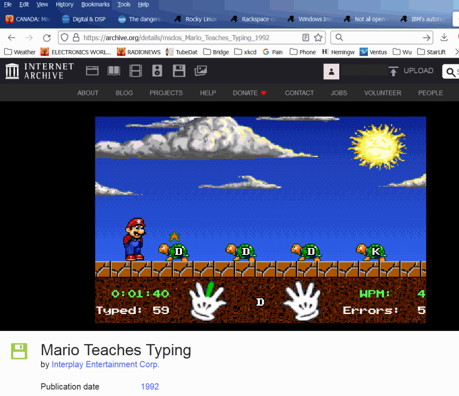Go to the CONTACT page
459x396 pixels.
(x=299, y=93)
